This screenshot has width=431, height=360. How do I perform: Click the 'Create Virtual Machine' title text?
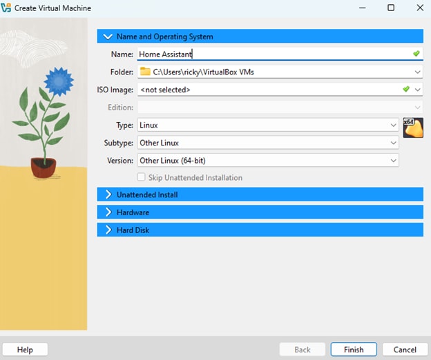coord(52,8)
